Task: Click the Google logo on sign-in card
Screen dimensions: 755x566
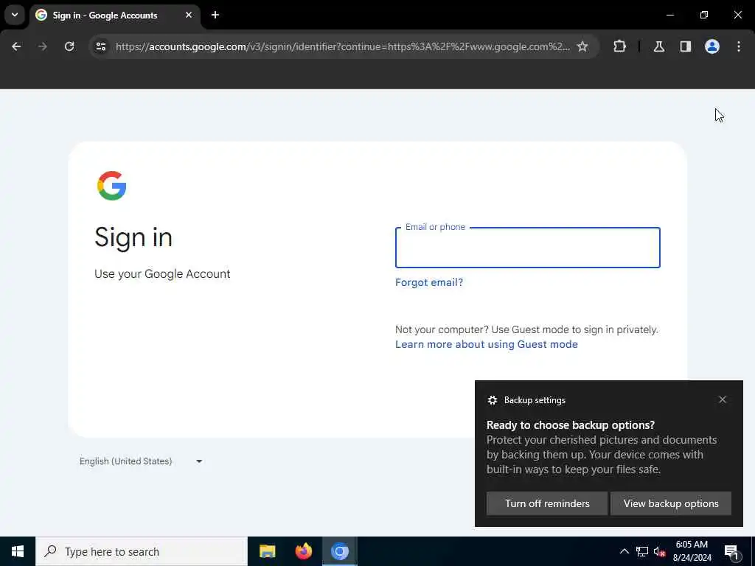Action: [112, 186]
